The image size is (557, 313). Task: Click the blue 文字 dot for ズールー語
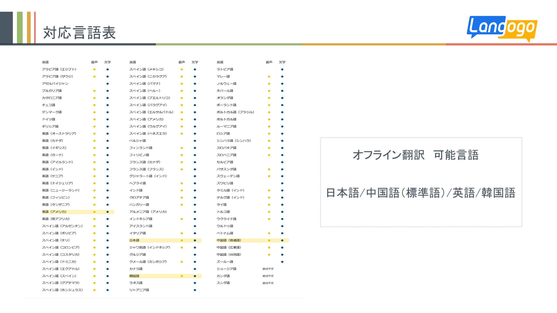[x=282, y=262]
